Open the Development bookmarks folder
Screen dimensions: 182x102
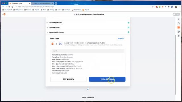click(x=7, y=10)
